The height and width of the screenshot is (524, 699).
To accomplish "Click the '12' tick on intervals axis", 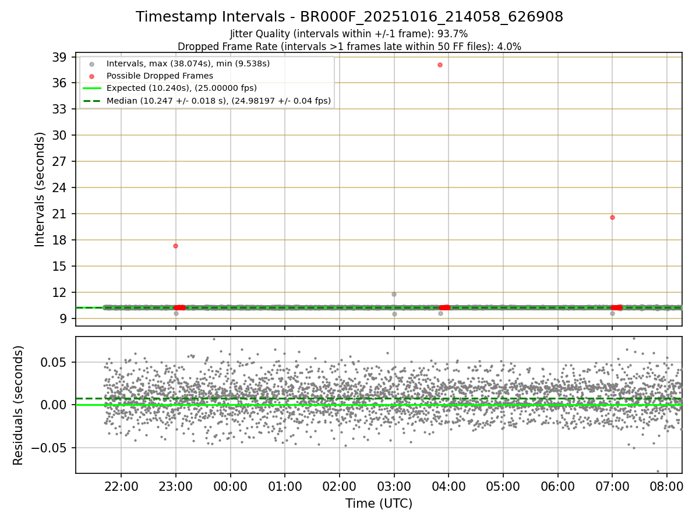I will [x=59, y=293].
